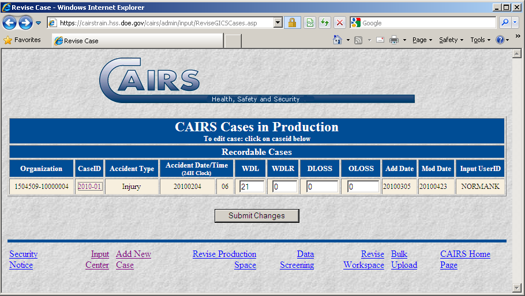
Task: Open the Revise Production Space link
Action: coord(224,260)
